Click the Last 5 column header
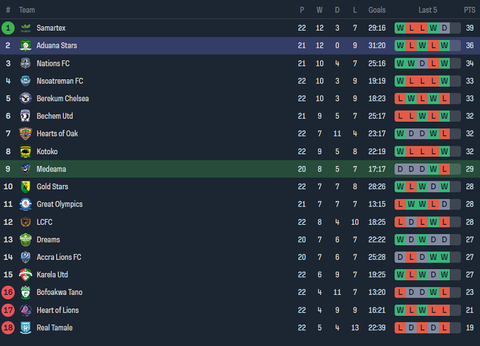The width and height of the screenshot is (480, 346). (x=428, y=10)
